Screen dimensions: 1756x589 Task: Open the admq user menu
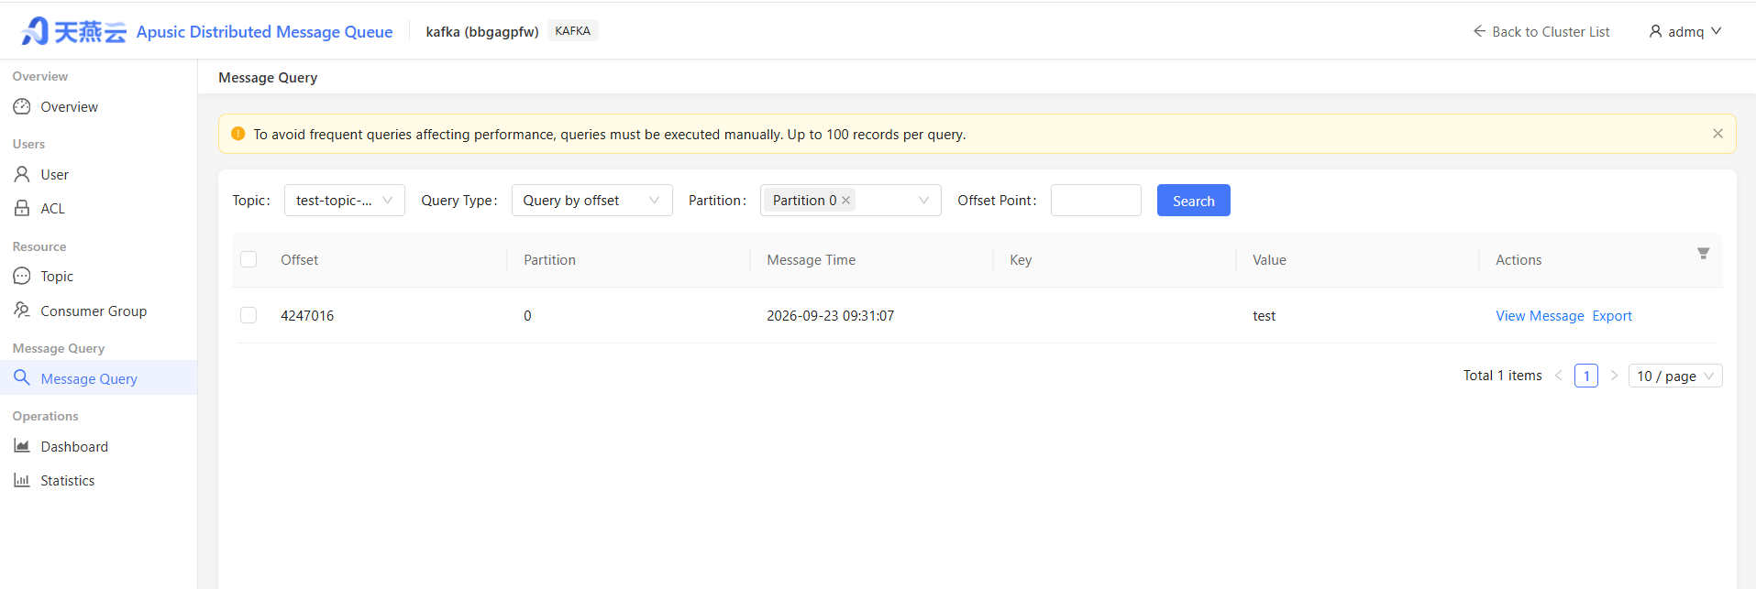click(1685, 32)
